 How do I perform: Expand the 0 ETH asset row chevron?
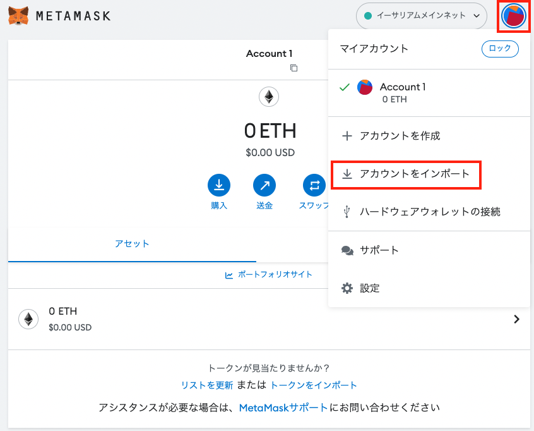point(516,319)
